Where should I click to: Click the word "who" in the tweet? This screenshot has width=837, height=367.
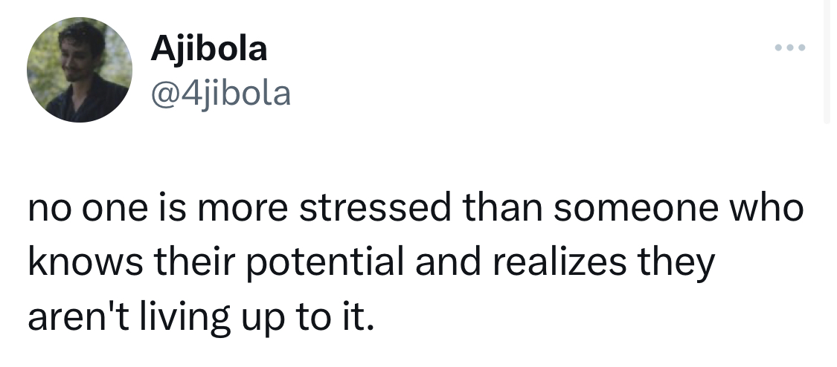(x=769, y=210)
